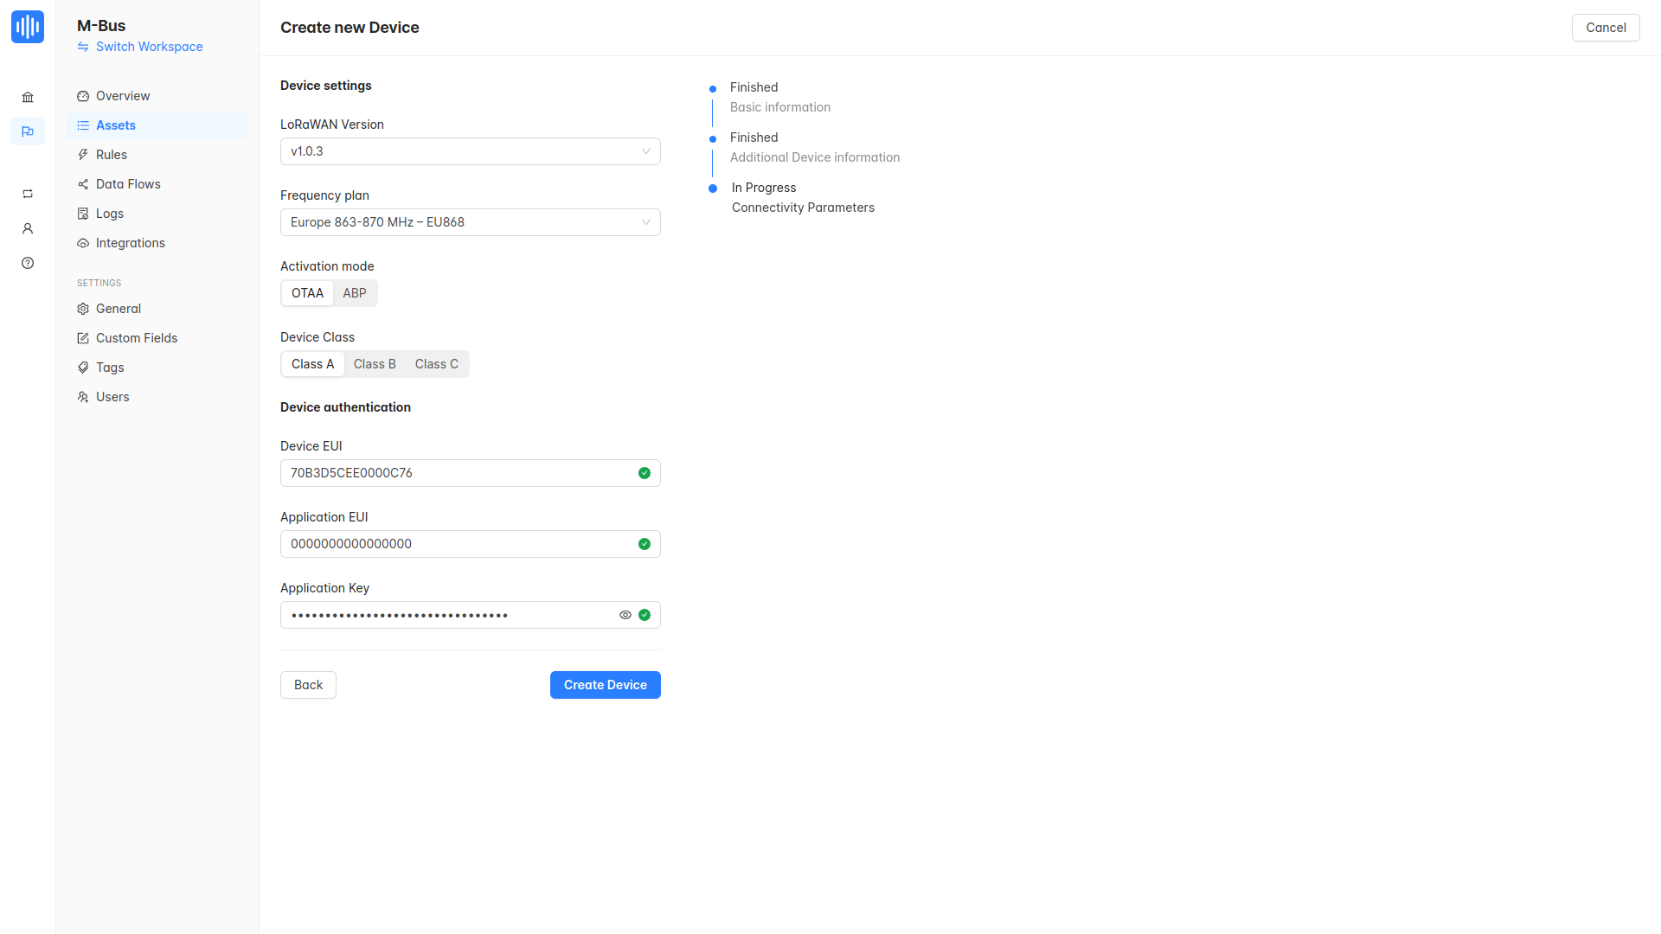Select Class C device class
1661x934 pixels.
click(437, 364)
